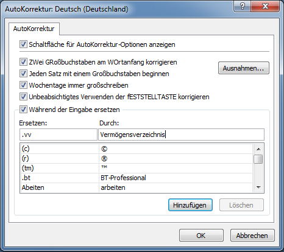284x252 pixels.
Task: Disable Wochentage immer großschreiben checkbox
Action: (23, 85)
